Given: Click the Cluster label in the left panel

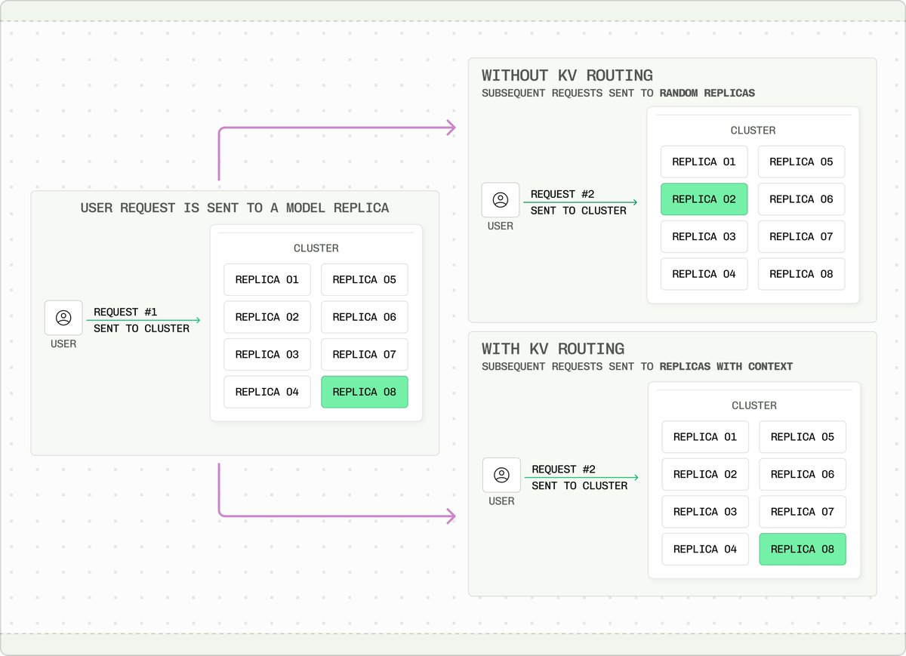Looking at the screenshot, I should [316, 248].
